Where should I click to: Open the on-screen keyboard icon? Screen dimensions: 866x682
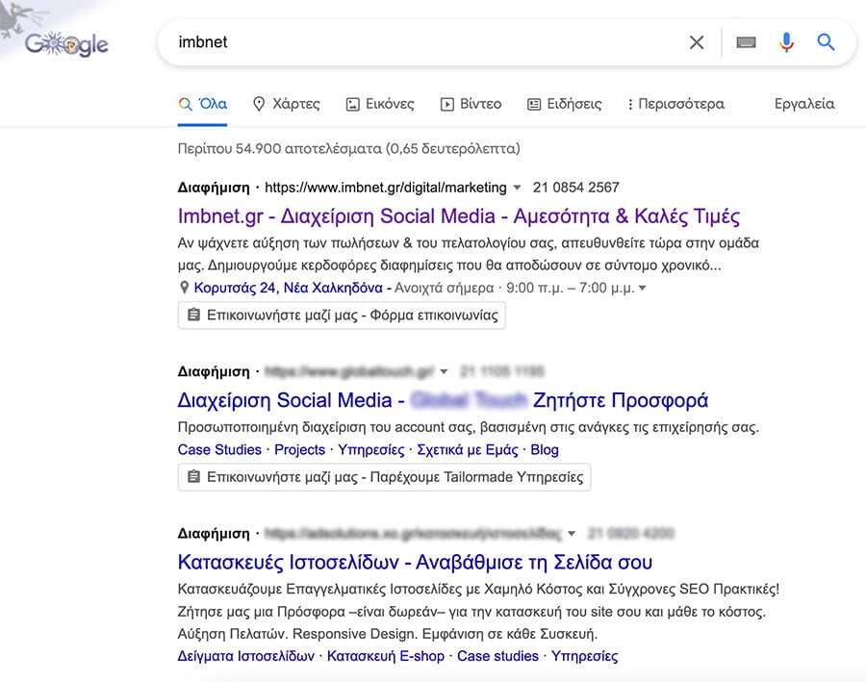coord(746,42)
